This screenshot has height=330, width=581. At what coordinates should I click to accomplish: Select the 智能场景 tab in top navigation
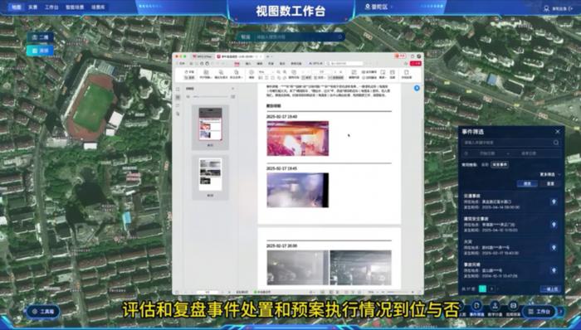tap(75, 7)
